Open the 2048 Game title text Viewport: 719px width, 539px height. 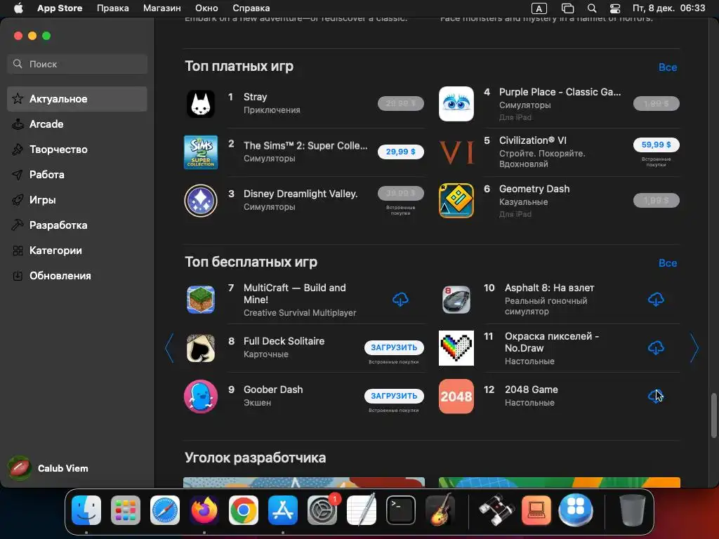point(531,390)
